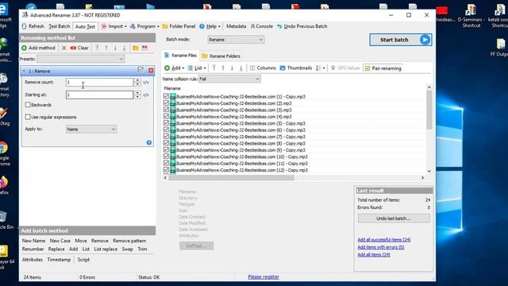Switch to the Rename Folders tab
This screenshot has width=508, height=286.
click(x=221, y=56)
